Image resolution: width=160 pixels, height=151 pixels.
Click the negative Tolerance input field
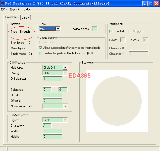[63, 90]
